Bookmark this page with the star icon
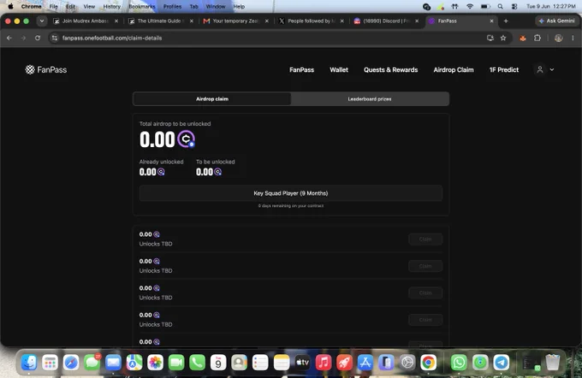 coord(503,38)
